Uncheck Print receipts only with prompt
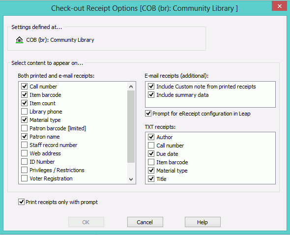Image resolution: width=290 pixels, height=235 pixels. (21, 202)
